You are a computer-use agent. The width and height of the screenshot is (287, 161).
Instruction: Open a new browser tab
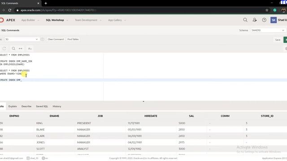coord(46,3)
